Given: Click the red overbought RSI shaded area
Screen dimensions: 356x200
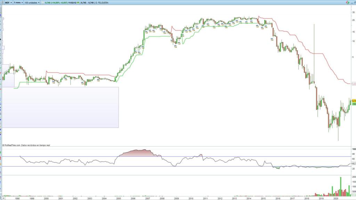Looking at the screenshot, I should pos(137,153).
